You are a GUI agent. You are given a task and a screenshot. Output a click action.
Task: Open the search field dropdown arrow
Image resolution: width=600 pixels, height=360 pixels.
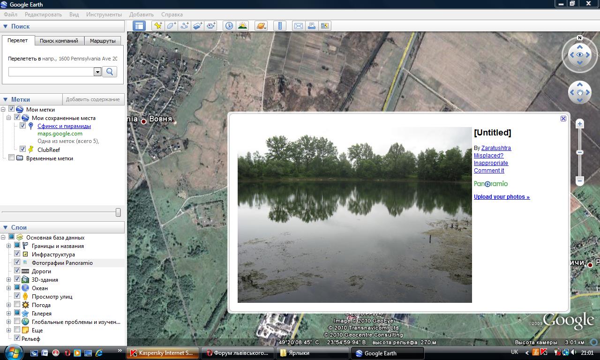pos(97,72)
